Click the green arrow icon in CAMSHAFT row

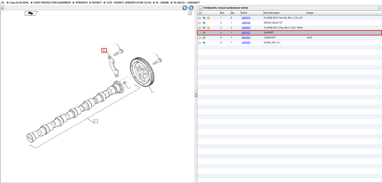click(204, 38)
